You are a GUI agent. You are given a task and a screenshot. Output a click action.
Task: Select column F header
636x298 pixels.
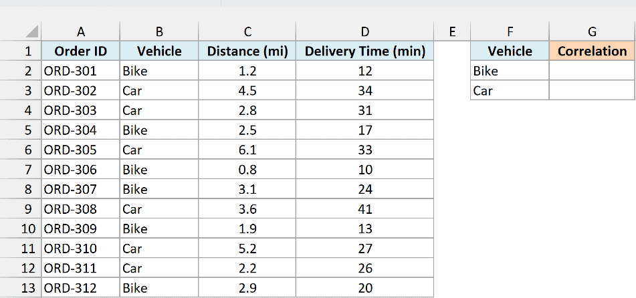(510, 31)
